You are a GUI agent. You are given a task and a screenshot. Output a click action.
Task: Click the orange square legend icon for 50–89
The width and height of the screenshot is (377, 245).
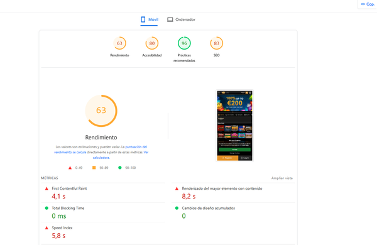(x=94, y=168)
